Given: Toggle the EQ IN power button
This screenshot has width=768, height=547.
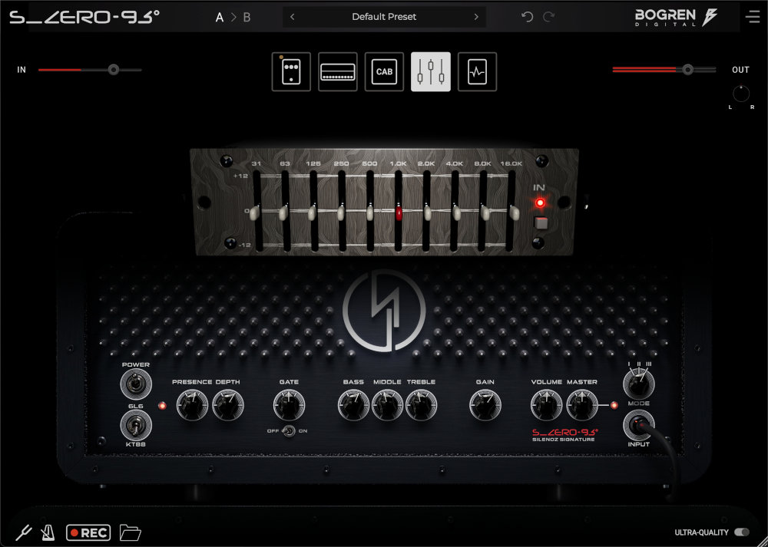Looking at the screenshot, I should tap(540, 224).
